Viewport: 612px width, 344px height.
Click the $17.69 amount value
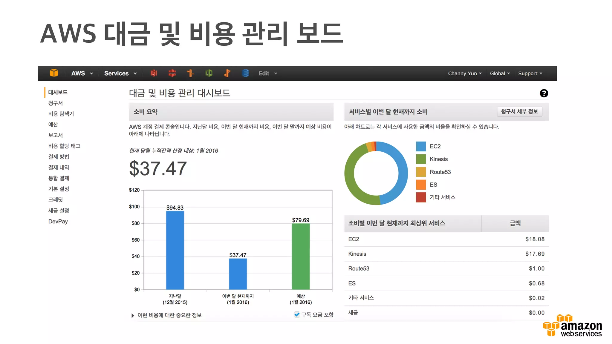tap(535, 254)
